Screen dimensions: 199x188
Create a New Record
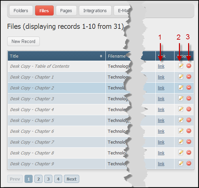pyautogui.click(x=23, y=41)
